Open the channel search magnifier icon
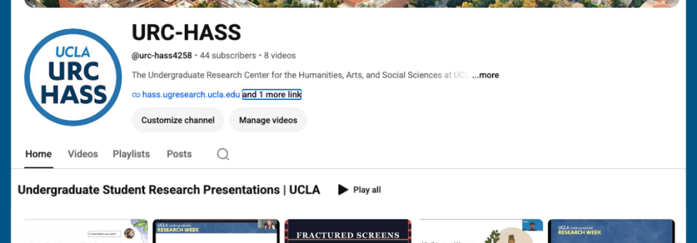 (223, 154)
